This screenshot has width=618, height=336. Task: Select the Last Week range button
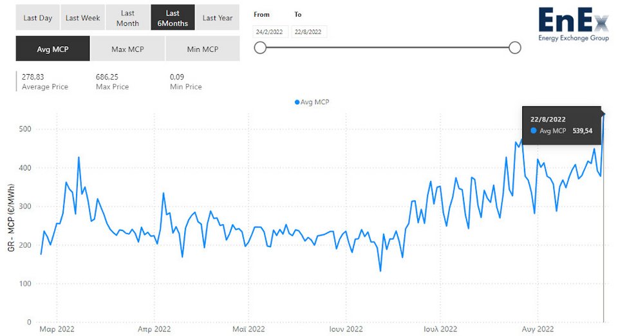click(83, 18)
